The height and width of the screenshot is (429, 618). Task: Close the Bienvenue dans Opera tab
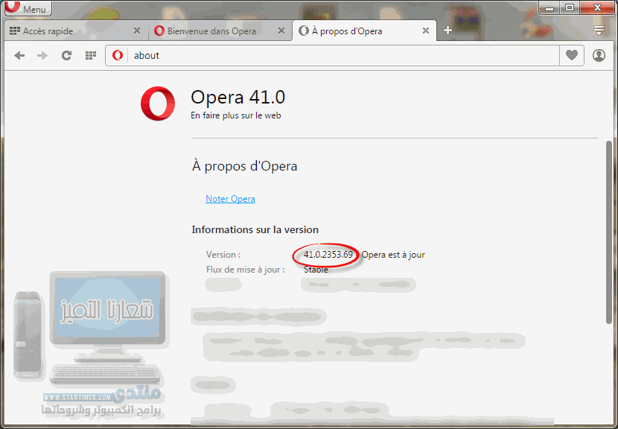[x=281, y=31]
